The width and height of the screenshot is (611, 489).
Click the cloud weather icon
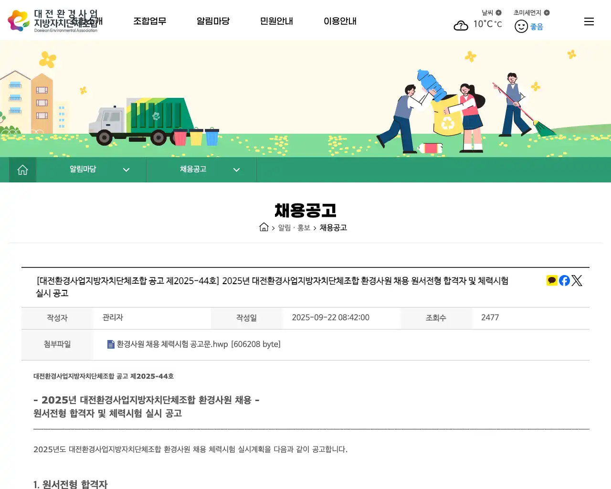coord(461,26)
